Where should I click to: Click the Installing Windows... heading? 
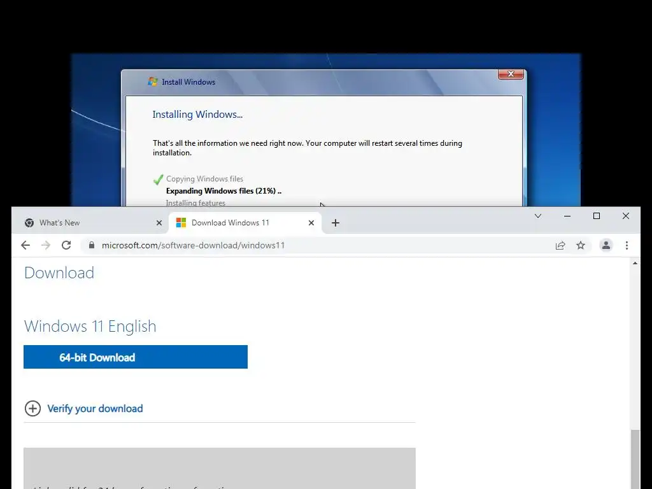[x=197, y=115]
